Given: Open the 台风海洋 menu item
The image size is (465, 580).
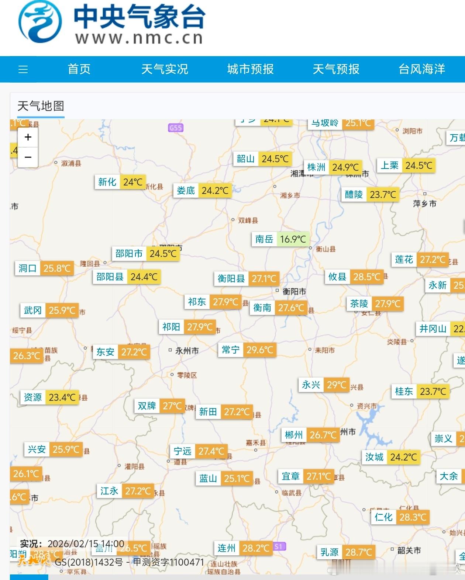Looking at the screenshot, I should 421,69.
